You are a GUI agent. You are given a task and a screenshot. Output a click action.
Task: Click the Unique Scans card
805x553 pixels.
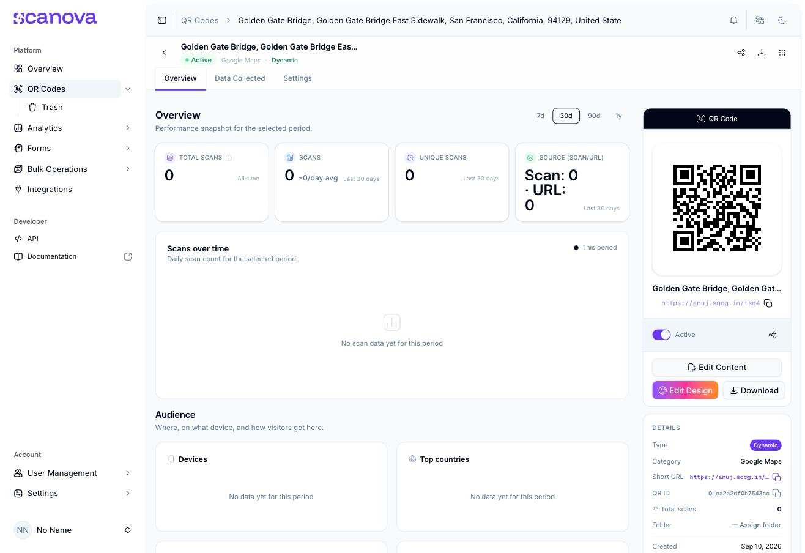click(x=452, y=182)
